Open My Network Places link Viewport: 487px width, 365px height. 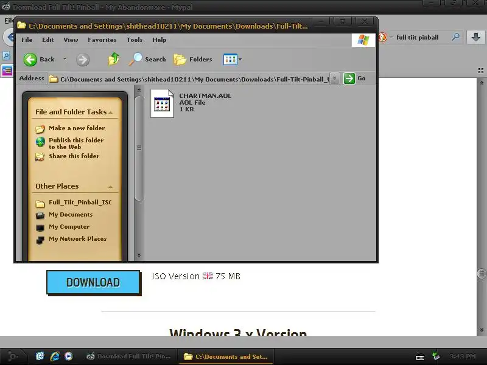(x=78, y=238)
